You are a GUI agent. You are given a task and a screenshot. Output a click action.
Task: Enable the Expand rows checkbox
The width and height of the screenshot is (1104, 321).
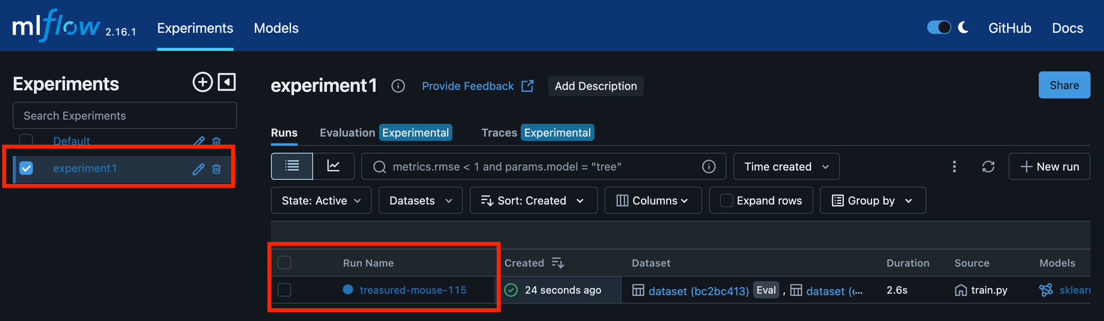[726, 201]
